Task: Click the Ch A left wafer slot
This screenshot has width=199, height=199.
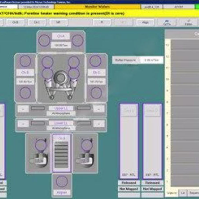Action: (x=44, y=41)
